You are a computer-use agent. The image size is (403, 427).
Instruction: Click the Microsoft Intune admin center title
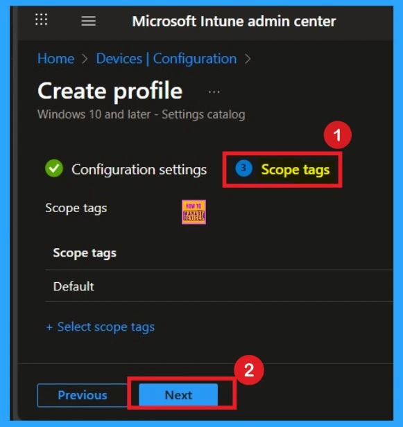pos(234,21)
